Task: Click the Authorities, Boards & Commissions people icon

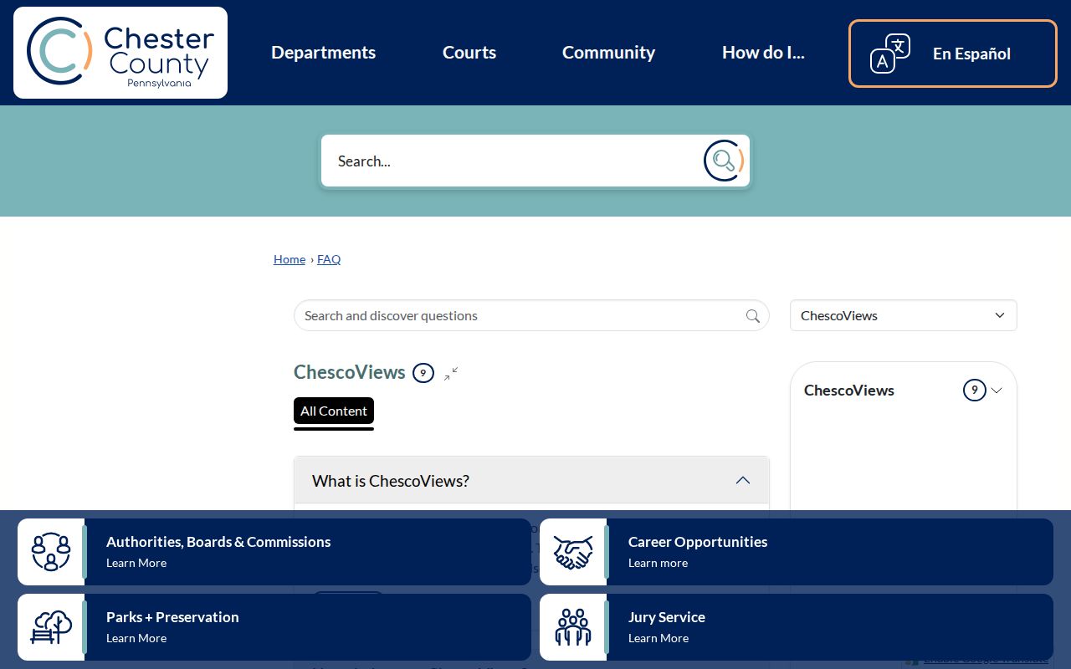Action: (x=51, y=552)
